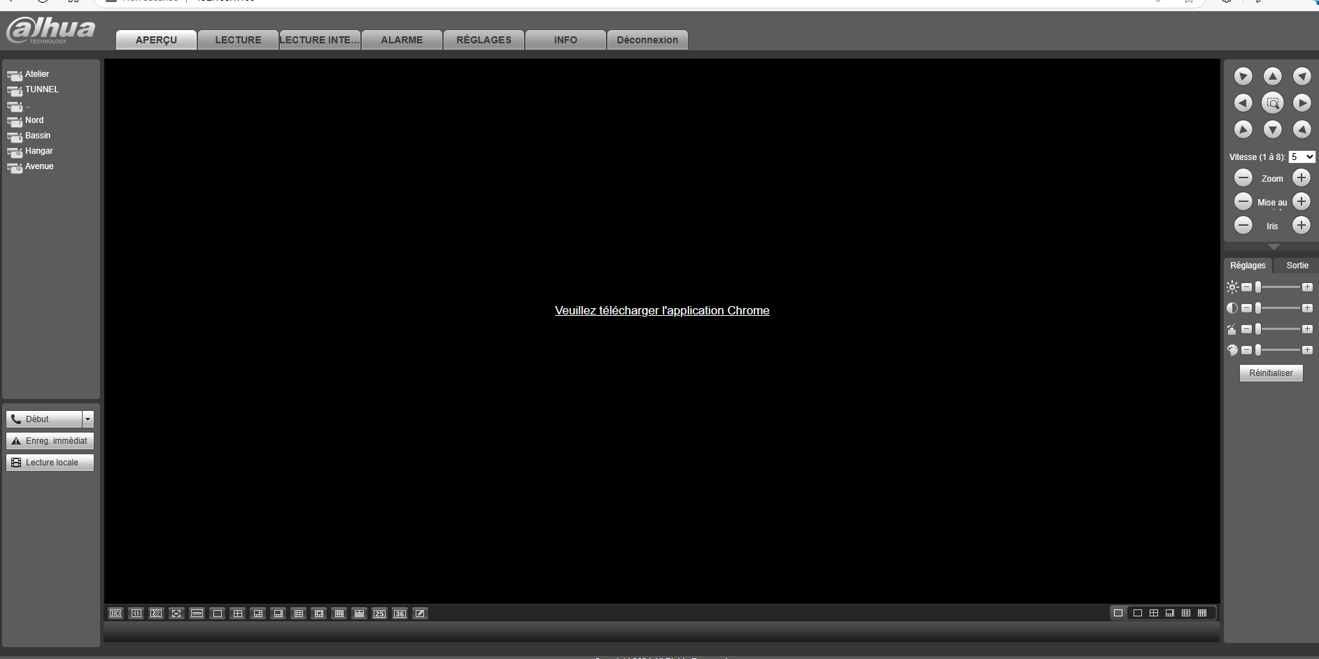Switch to the INFO tab
1319x659 pixels.
(565, 40)
